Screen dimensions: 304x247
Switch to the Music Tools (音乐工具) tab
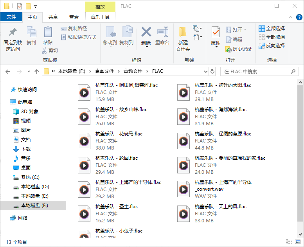(100, 17)
